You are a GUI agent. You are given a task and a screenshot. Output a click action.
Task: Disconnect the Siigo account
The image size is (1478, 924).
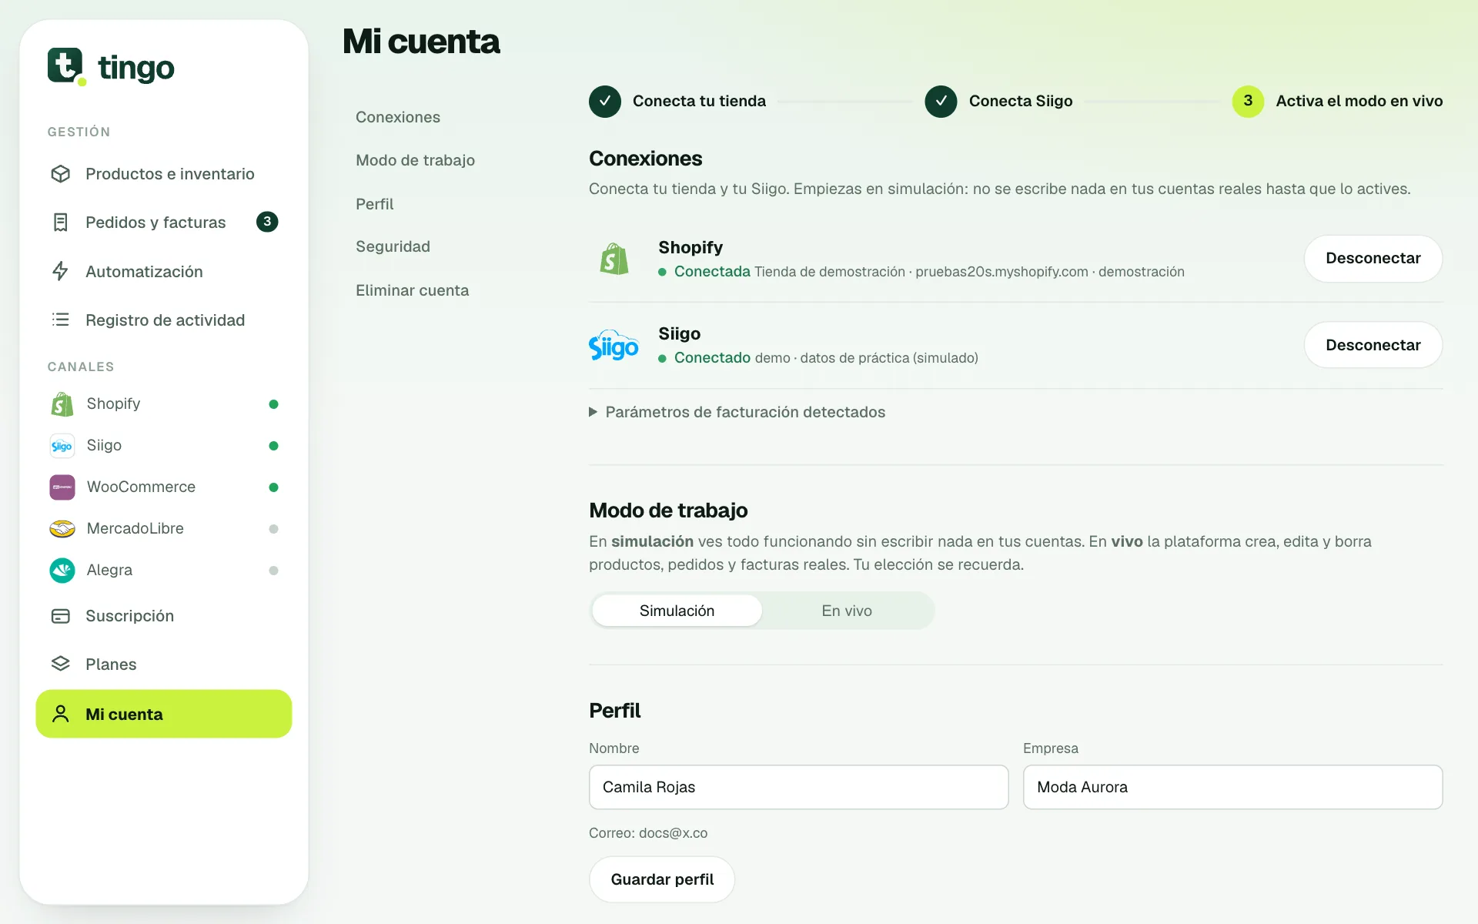point(1373,345)
